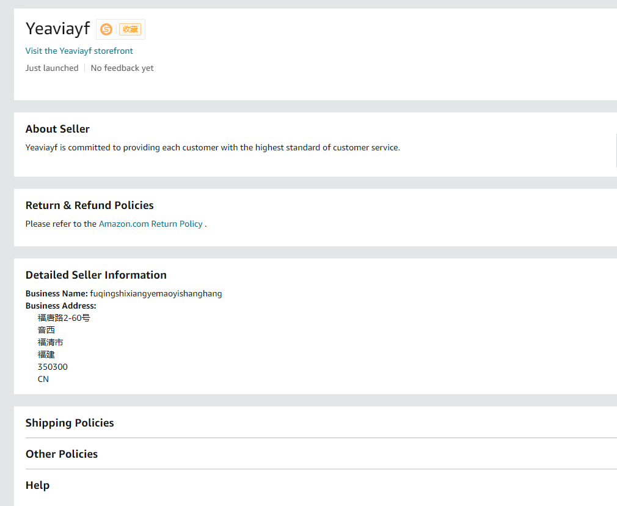
Task: Visit the Yeaviayf storefront
Action: [x=79, y=51]
